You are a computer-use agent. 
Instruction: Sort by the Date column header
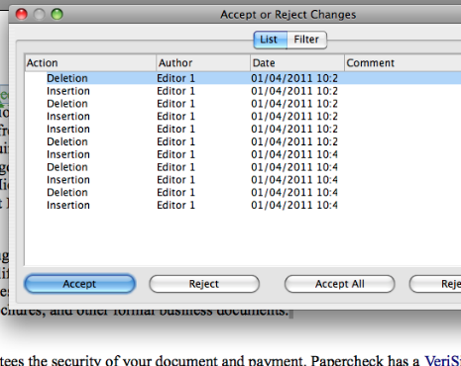click(297, 63)
